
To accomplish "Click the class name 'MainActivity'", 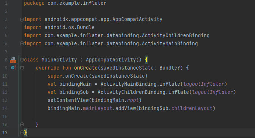I will point(59,60).
